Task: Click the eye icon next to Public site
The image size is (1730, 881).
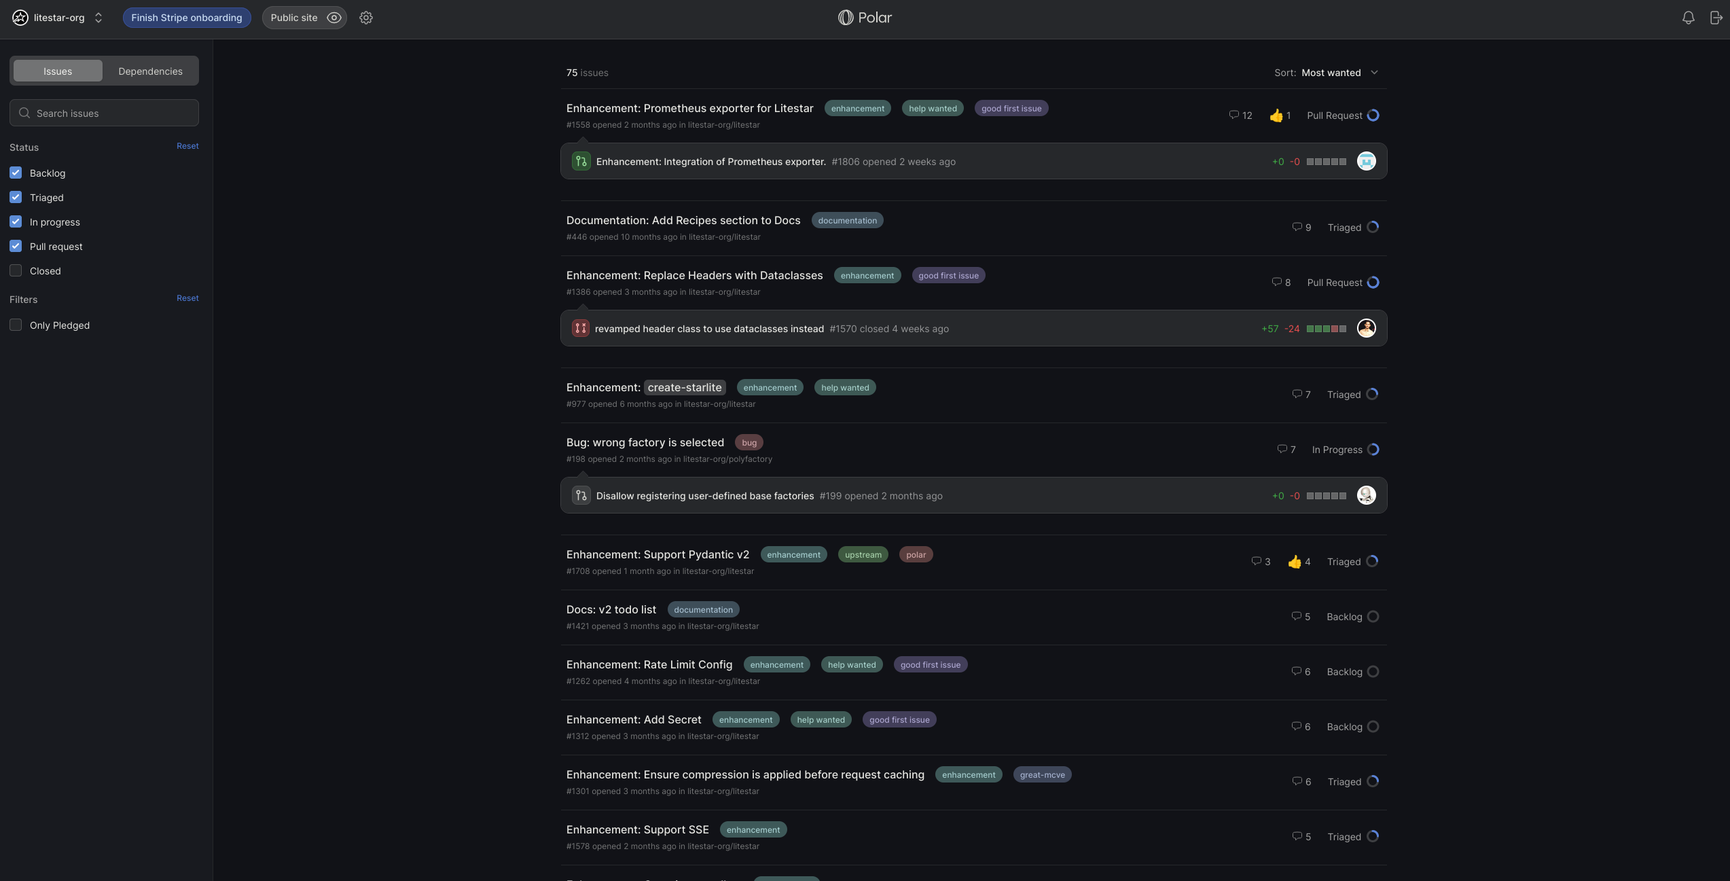Action: (334, 18)
